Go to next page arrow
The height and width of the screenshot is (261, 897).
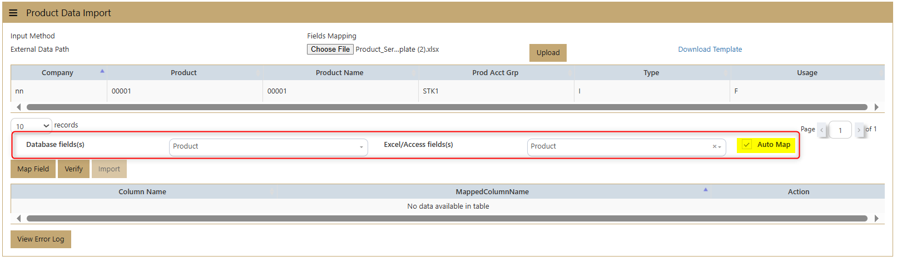(859, 130)
